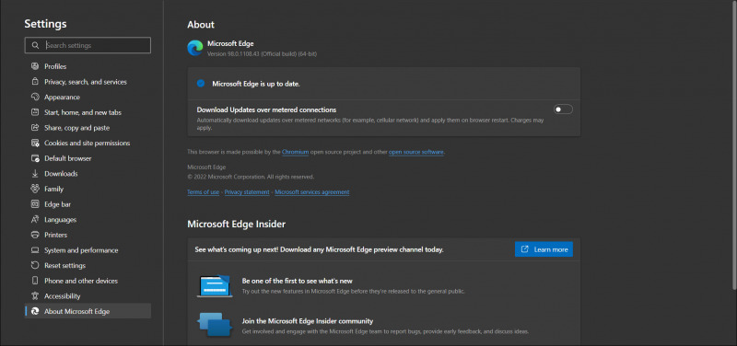Click the Microsoft Edge logo under About
Image resolution: width=737 pixels, height=346 pixels.
click(195, 48)
